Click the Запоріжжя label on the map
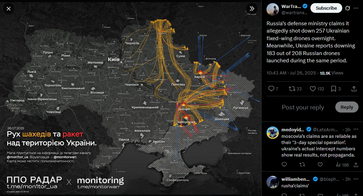 [186, 122]
